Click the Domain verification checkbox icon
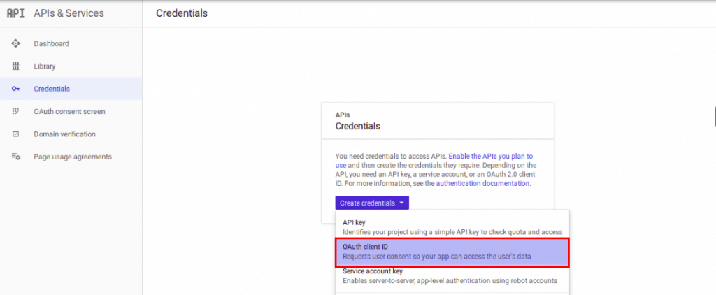The image size is (716, 295). (x=15, y=134)
